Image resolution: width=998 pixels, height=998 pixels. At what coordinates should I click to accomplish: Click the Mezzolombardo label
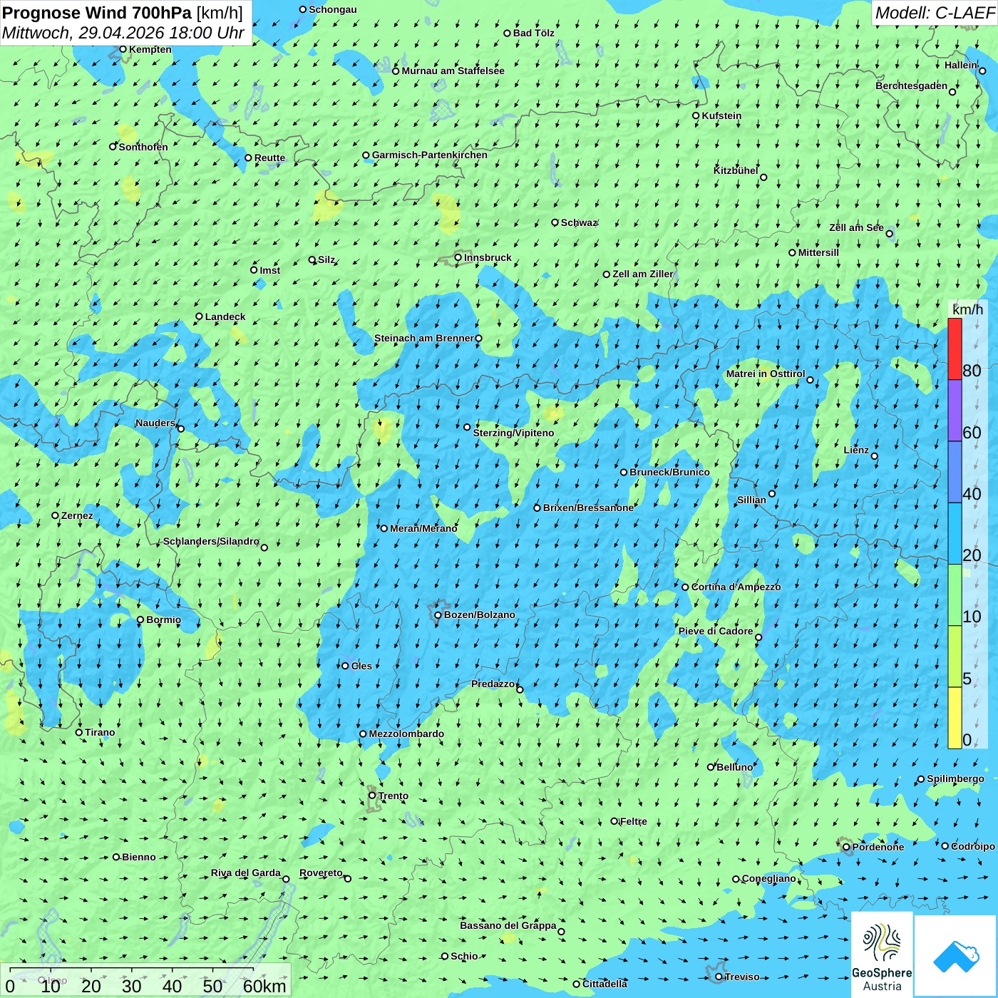tap(406, 734)
